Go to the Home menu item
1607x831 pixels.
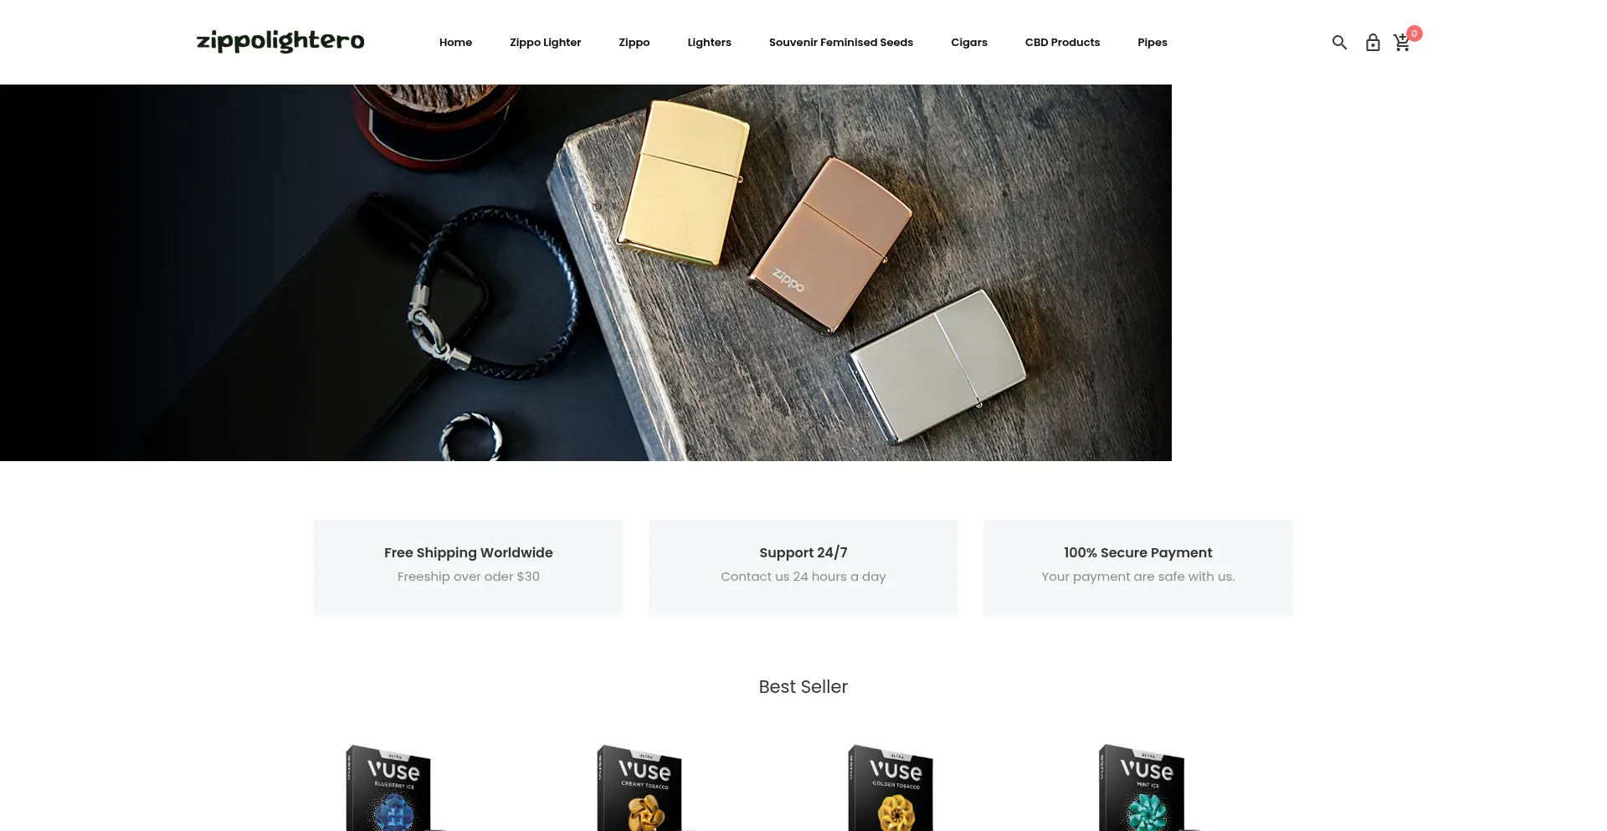(455, 43)
